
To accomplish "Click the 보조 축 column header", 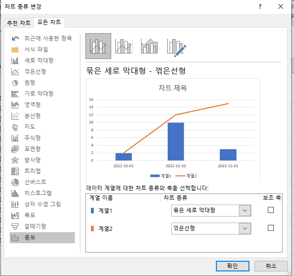I will (271, 198).
